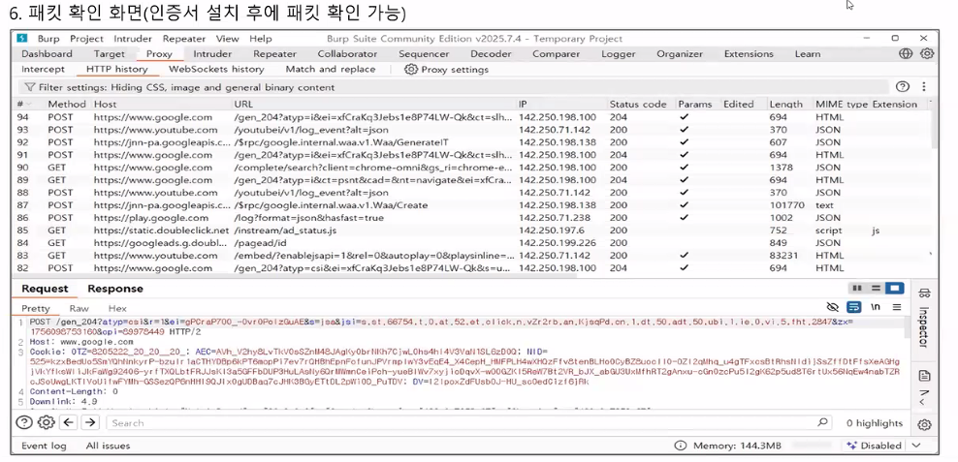Open the Project menu

[x=86, y=39]
